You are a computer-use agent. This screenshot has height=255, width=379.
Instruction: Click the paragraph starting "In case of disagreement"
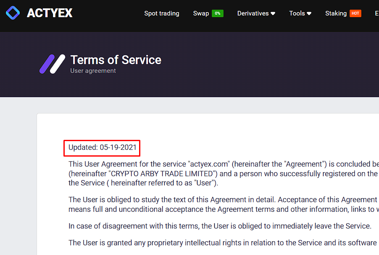click(x=220, y=226)
